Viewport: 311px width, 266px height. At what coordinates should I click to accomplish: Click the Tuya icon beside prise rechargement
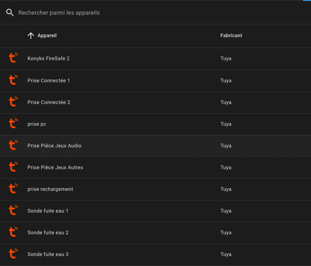(x=13, y=189)
